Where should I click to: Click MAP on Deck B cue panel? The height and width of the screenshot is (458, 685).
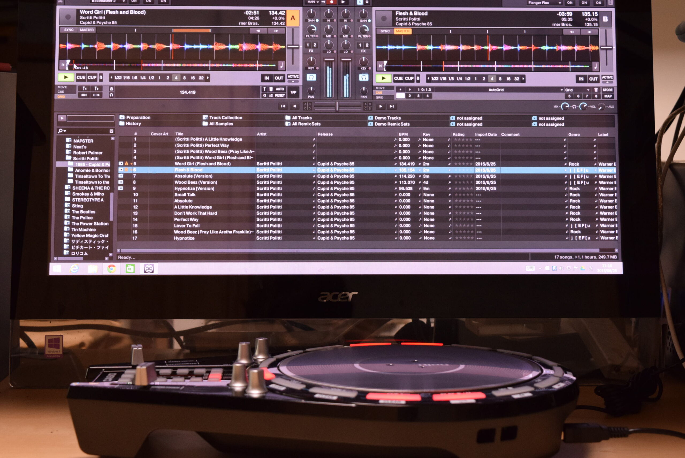[608, 96]
